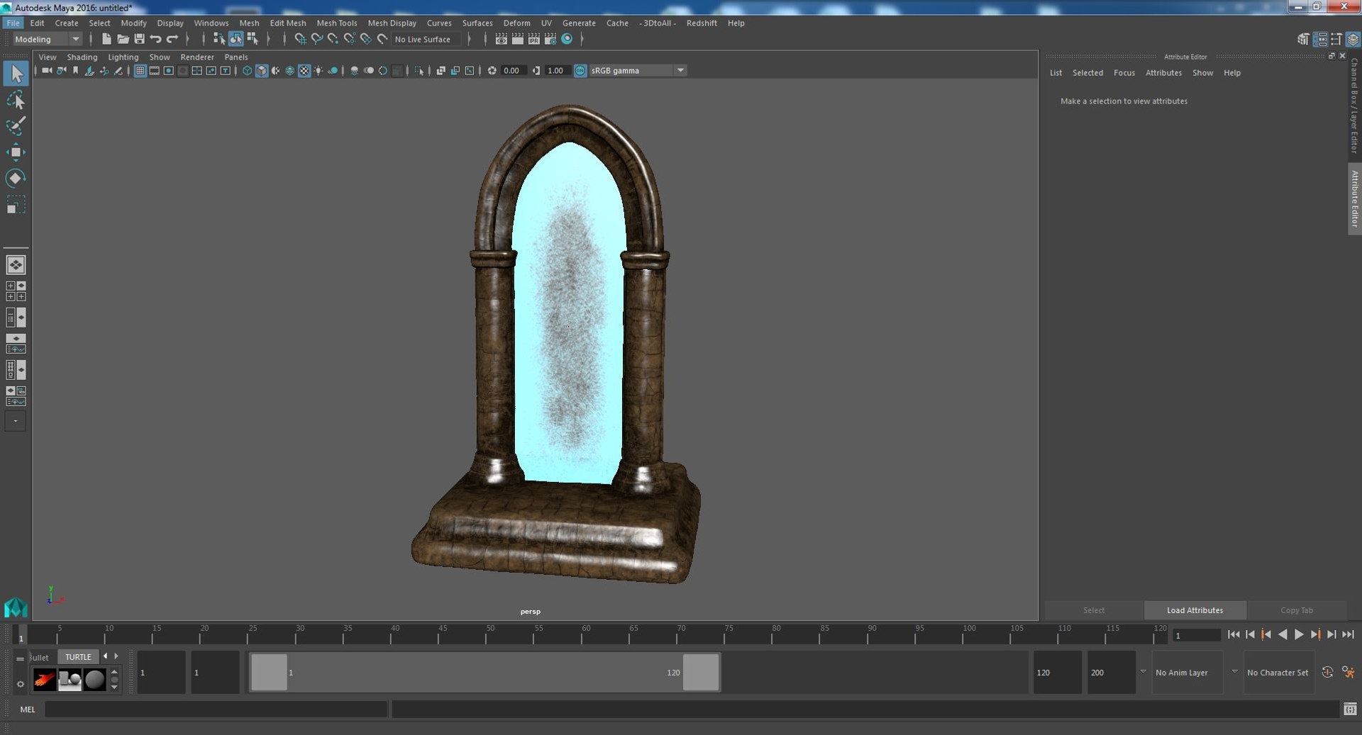Click the range slider's right end handle
1362x735 pixels.
(x=701, y=672)
